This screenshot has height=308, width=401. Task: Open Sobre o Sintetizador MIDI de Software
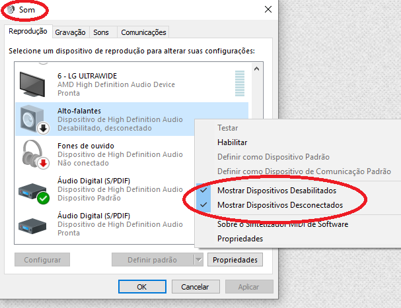[283, 224]
